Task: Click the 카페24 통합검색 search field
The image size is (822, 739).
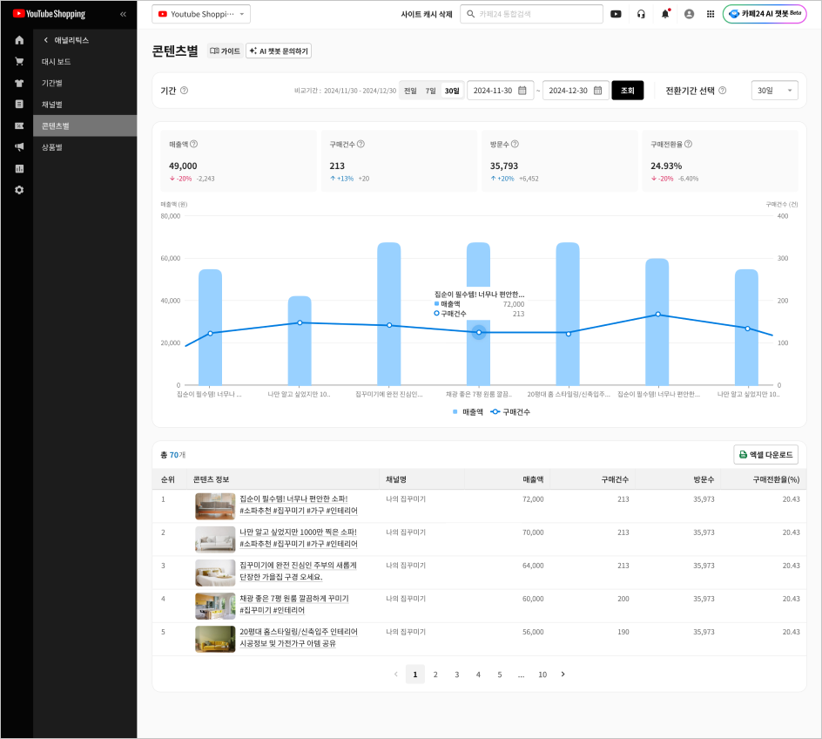Action: (531, 14)
